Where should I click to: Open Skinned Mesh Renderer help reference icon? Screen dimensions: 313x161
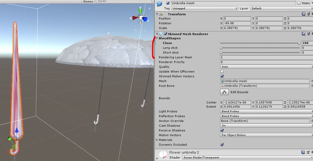click(x=304, y=34)
